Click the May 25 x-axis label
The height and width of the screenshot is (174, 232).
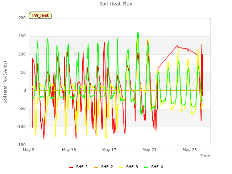[190, 150]
